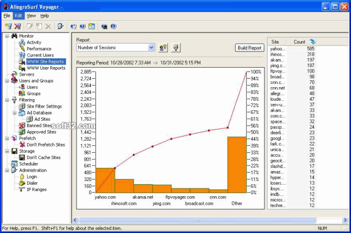Open the File menu
The width and height of the screenshot is (351, 233).
(7, 16)
